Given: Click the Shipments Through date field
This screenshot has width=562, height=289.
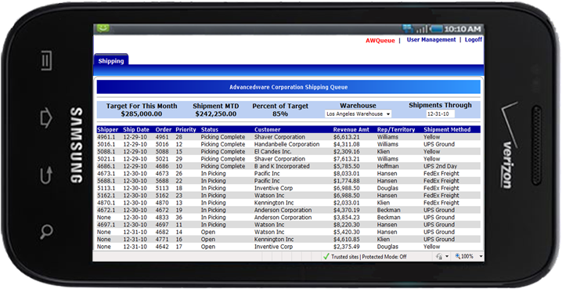Looking at the screenshot, I should tap(440, 114).
